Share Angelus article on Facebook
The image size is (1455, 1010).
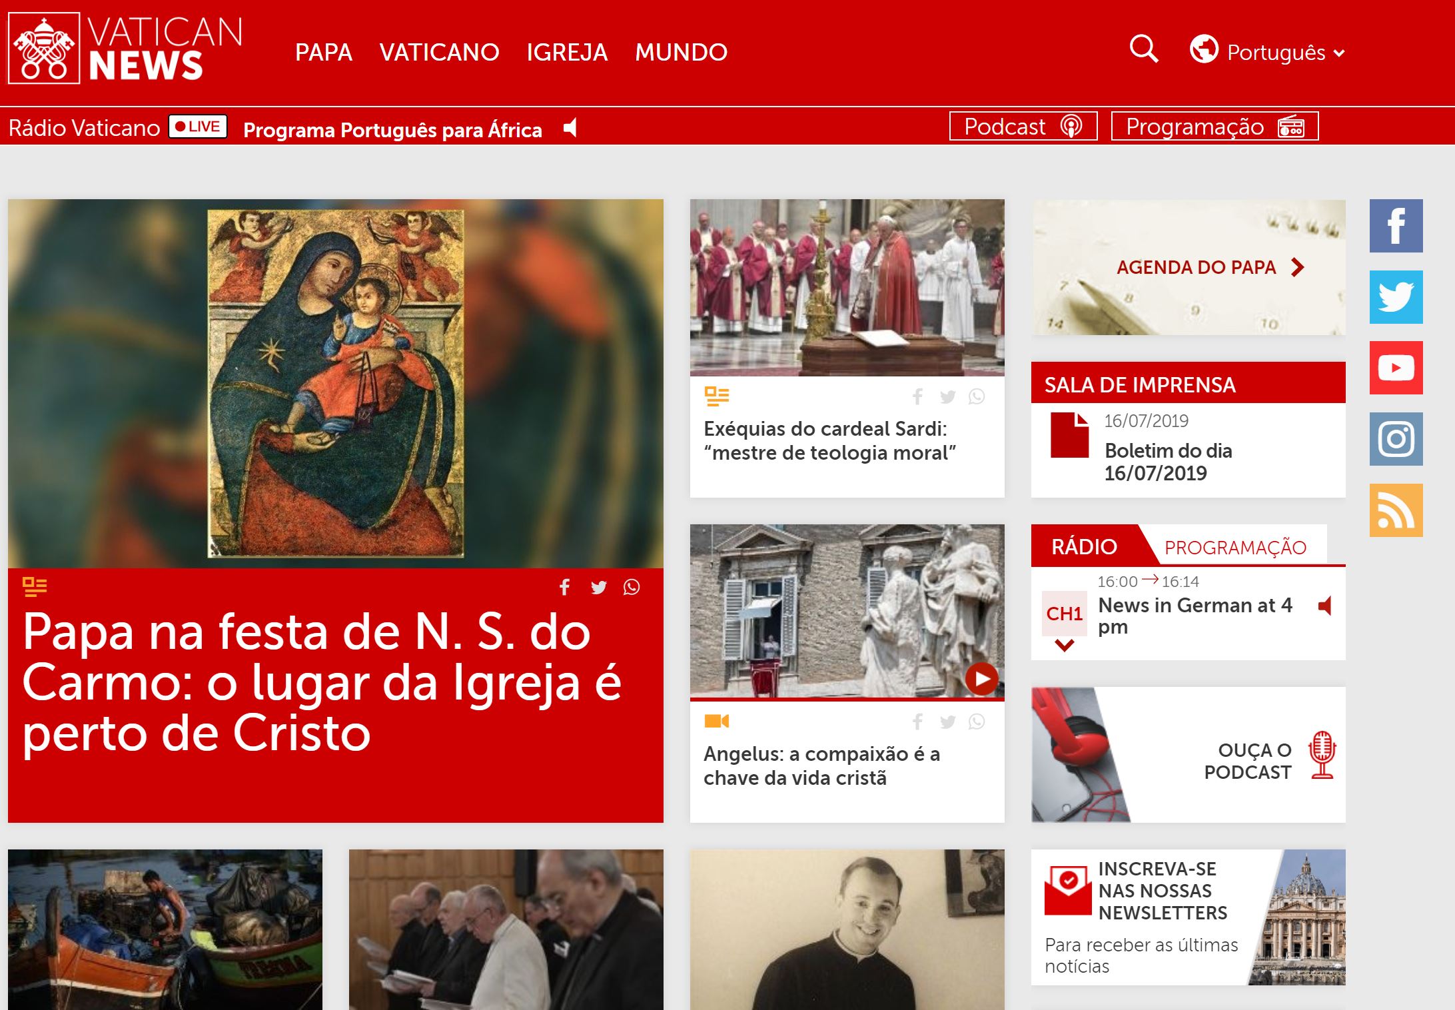pos(918,722)
